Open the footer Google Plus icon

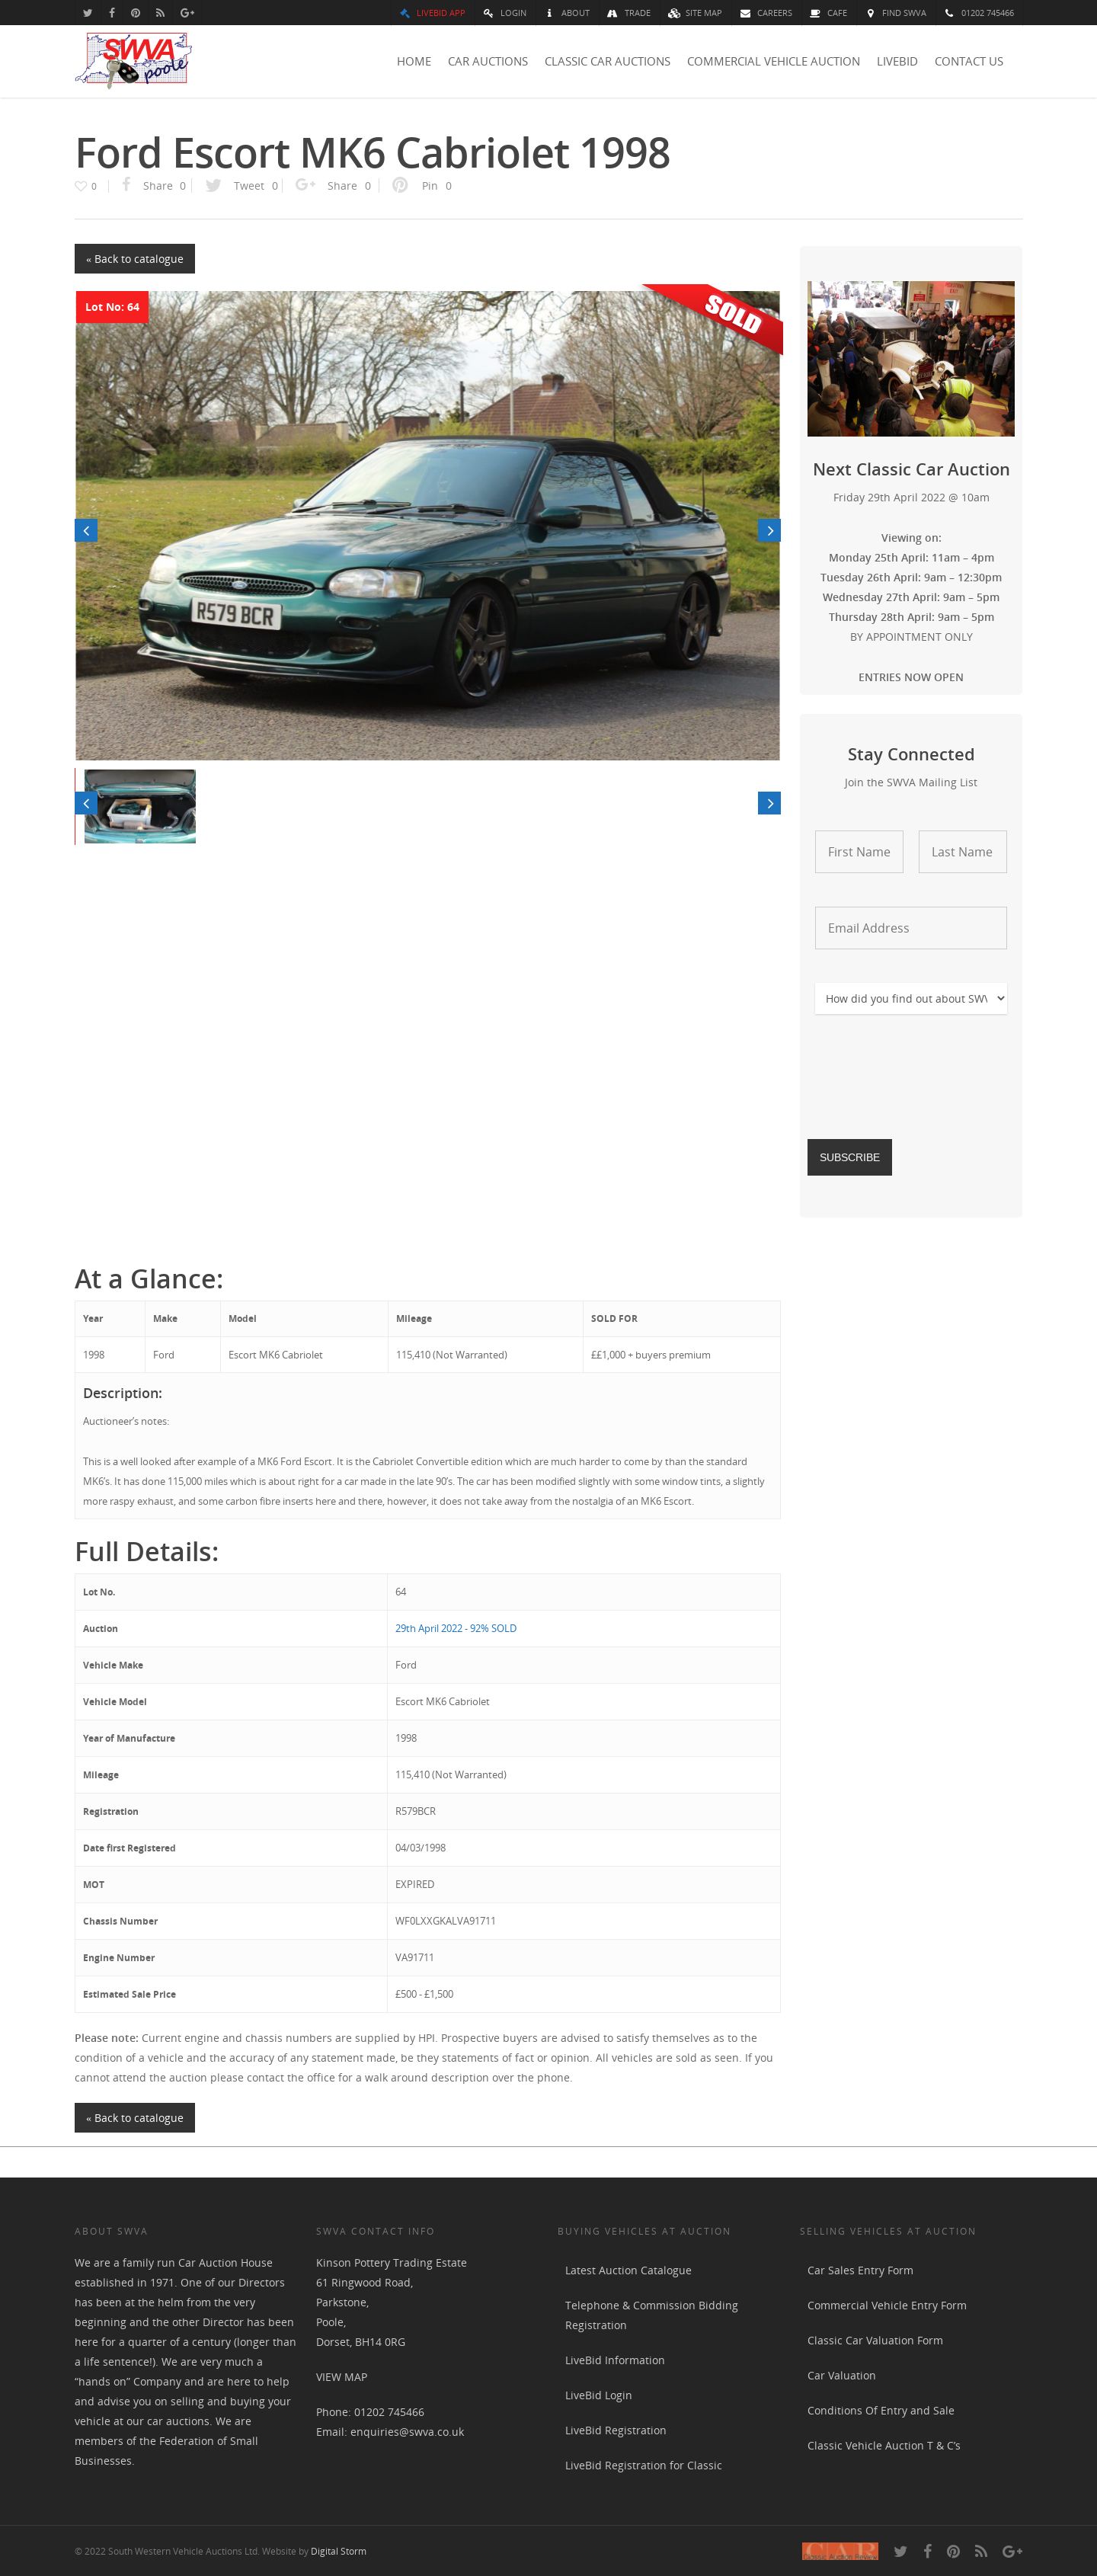(x=1012, y=2551)
